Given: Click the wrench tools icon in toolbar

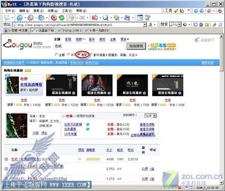Looking at the screenshot, I should pos(148,18).
